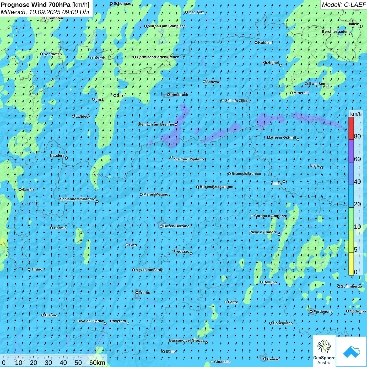Click the 'Steinach am Brenner' label

[156, 124]
